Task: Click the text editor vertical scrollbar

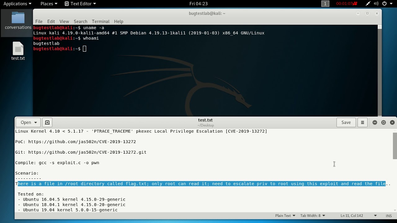Action: pyautogui.click(x=395, y=146)
